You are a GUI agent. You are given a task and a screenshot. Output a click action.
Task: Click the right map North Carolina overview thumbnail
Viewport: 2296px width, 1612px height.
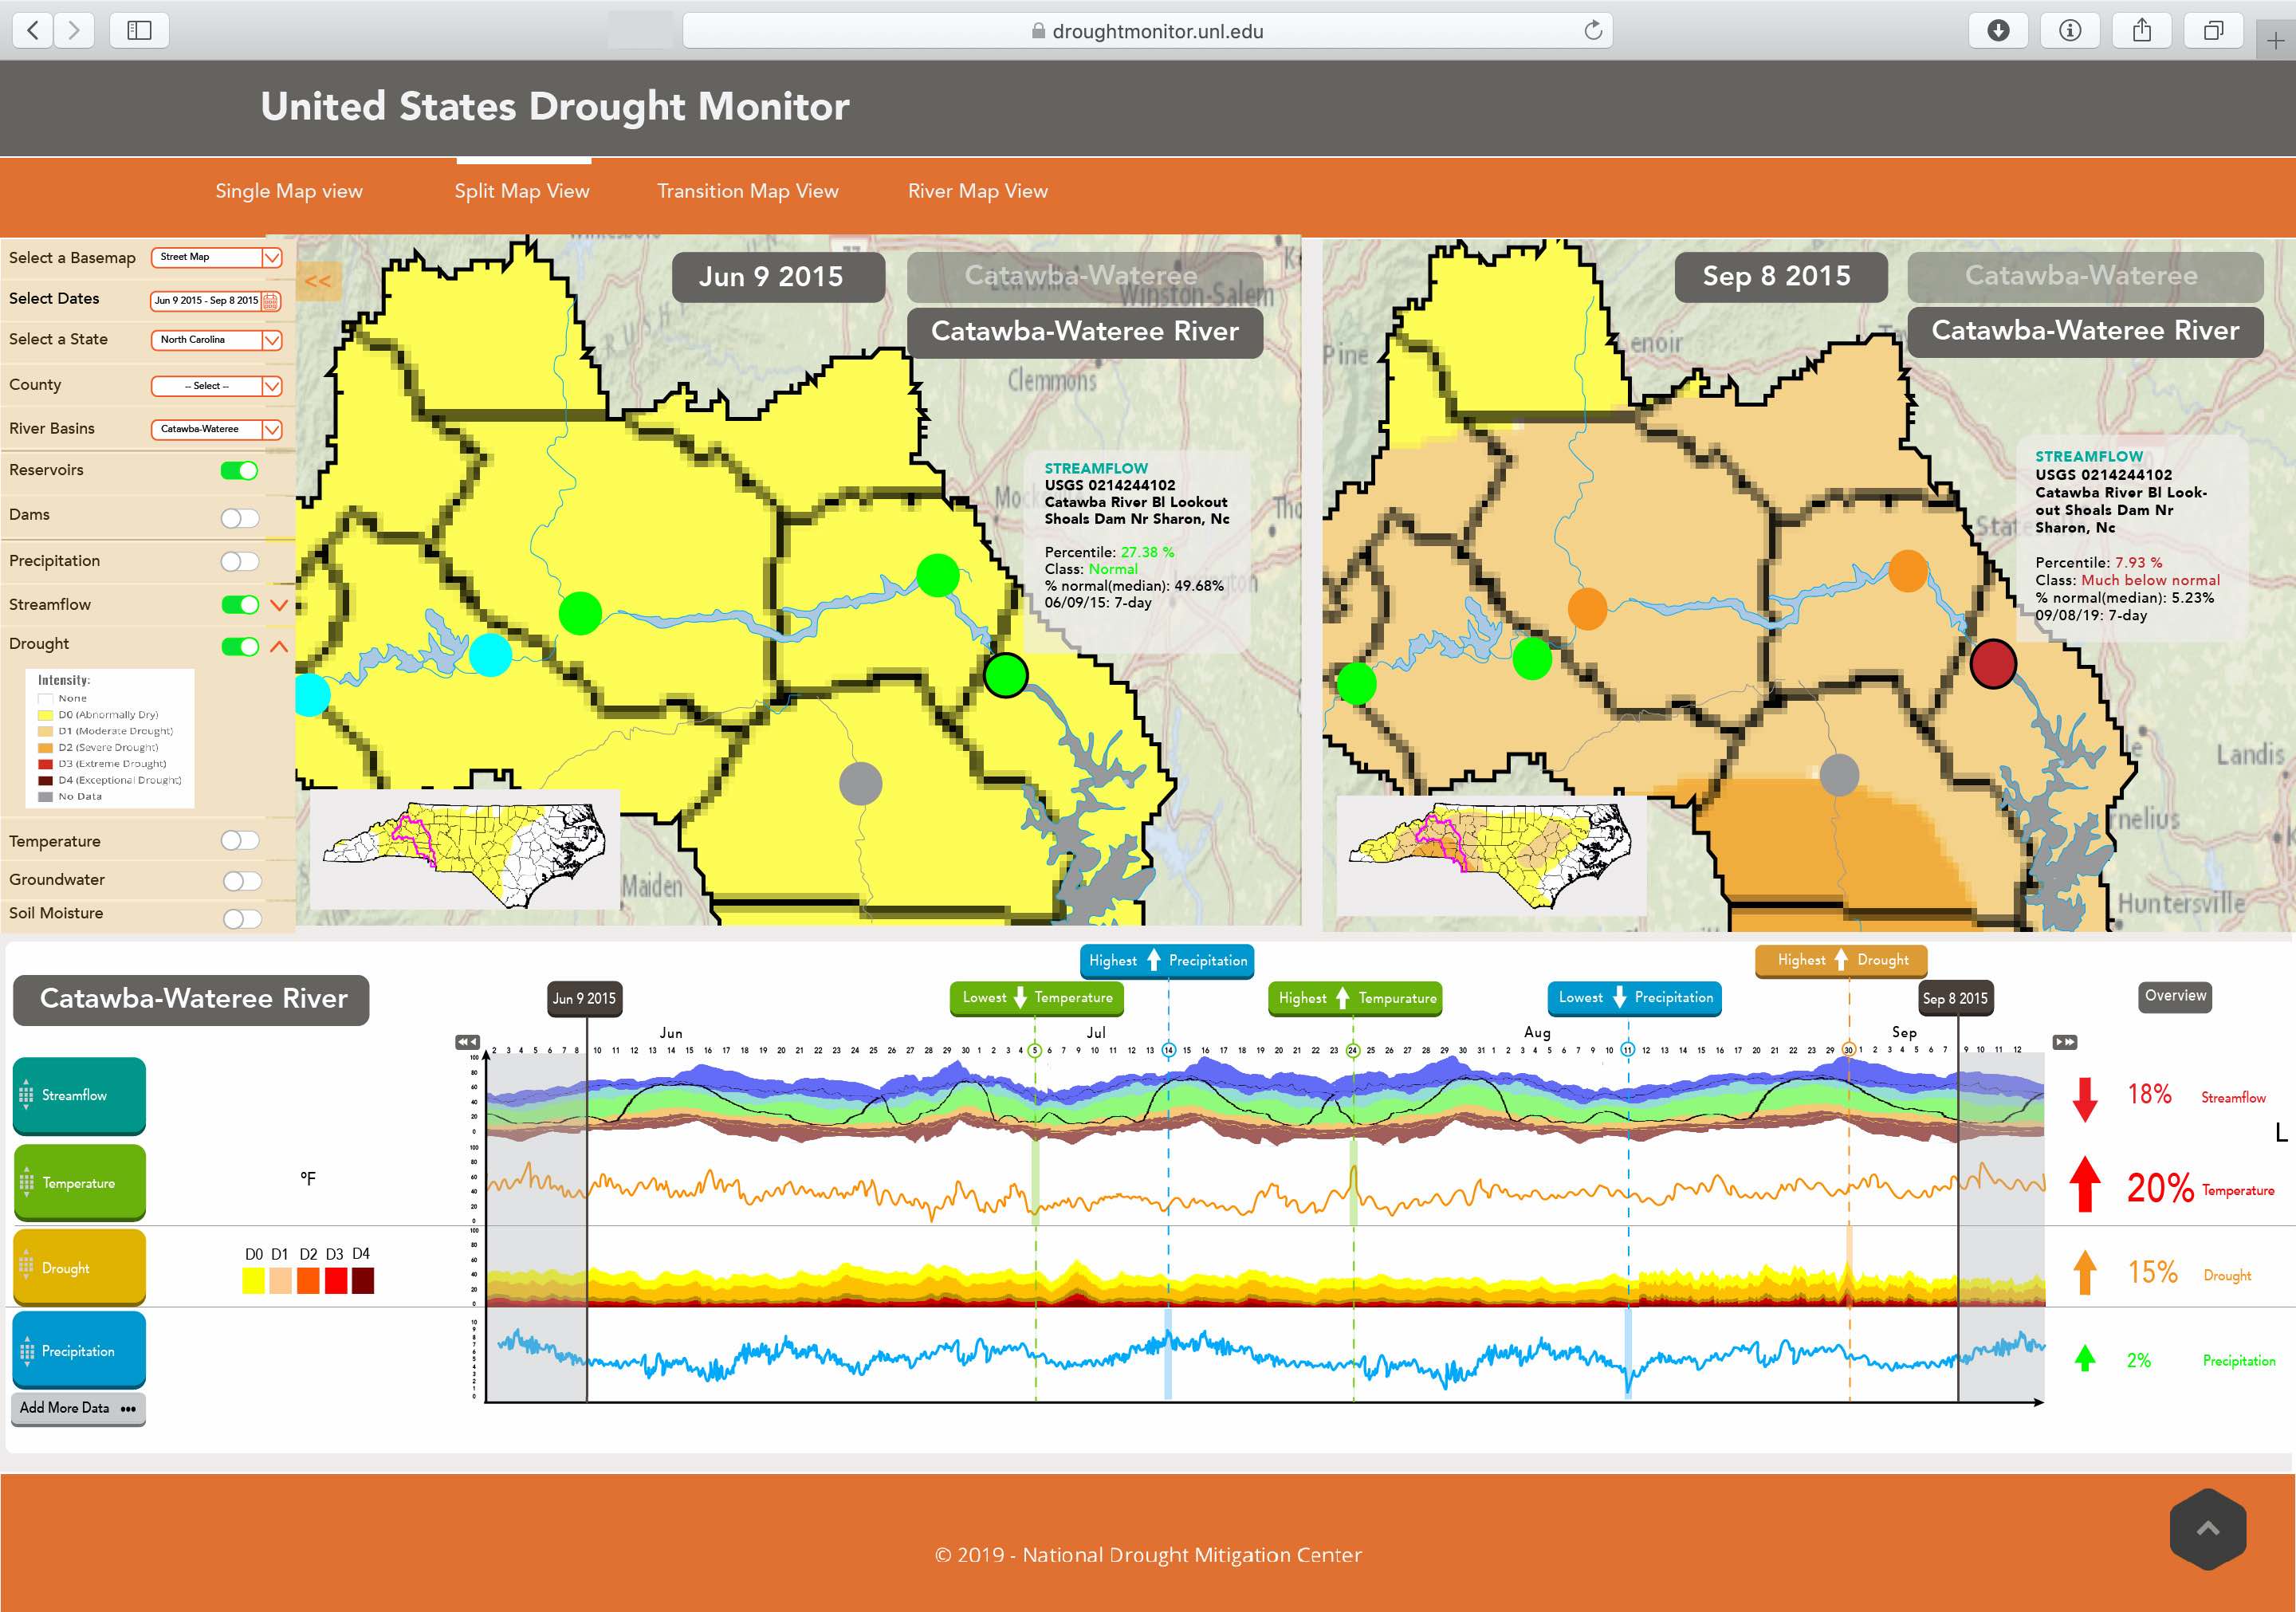tap(1491, 855)
